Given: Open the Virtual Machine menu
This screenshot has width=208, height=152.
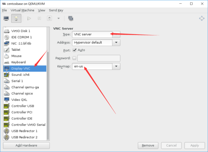Looking at the screenshot, I should click(22, 10).
